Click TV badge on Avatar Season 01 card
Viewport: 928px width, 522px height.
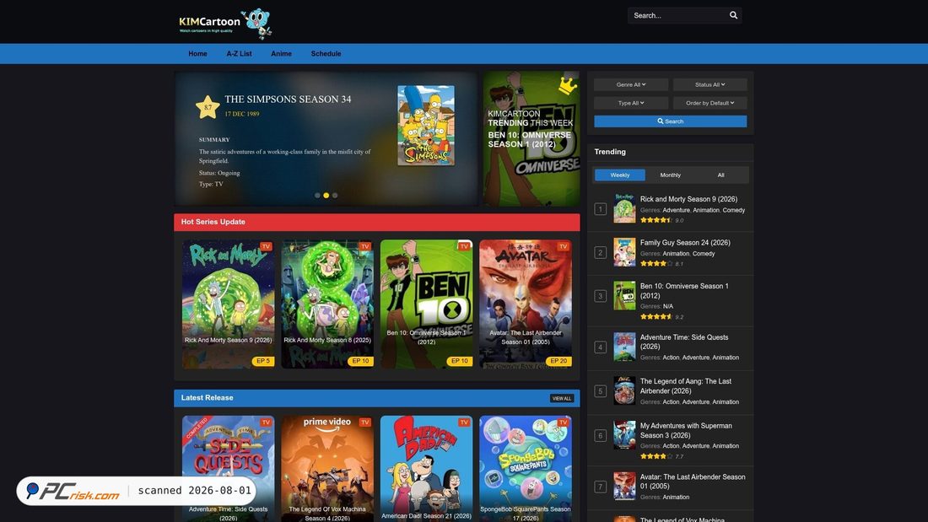[x=563, y=246]
